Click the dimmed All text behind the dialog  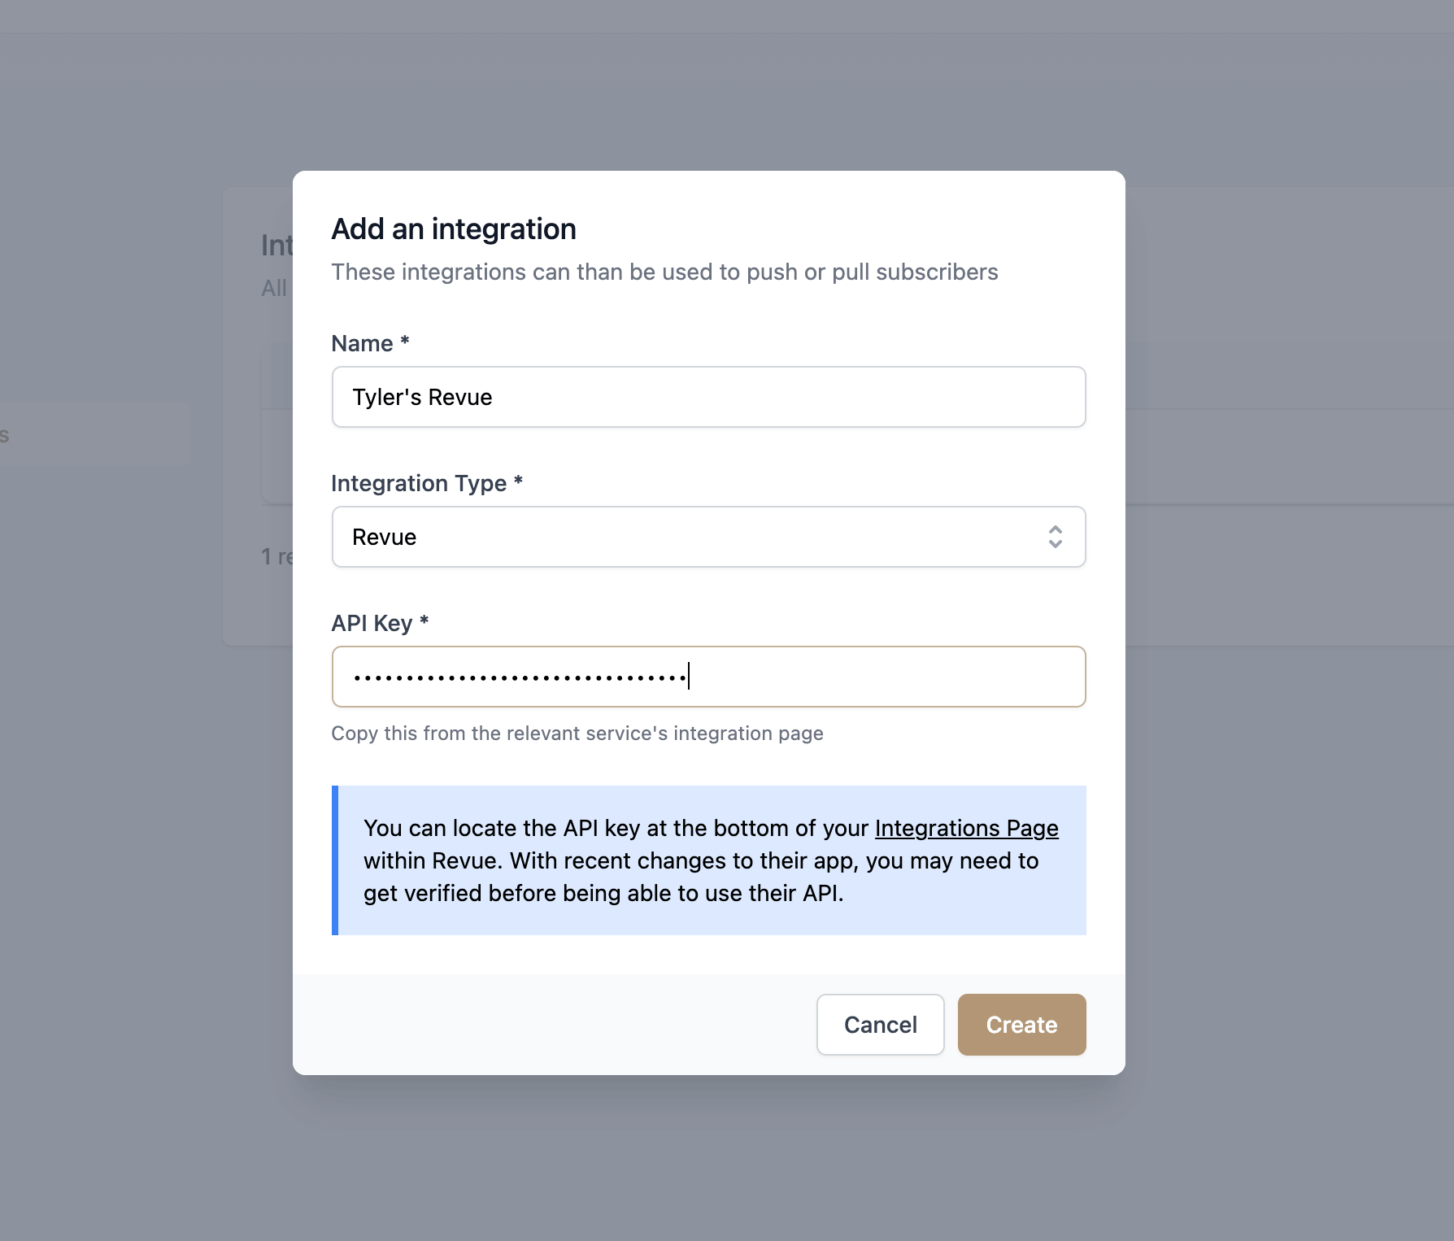274,288
